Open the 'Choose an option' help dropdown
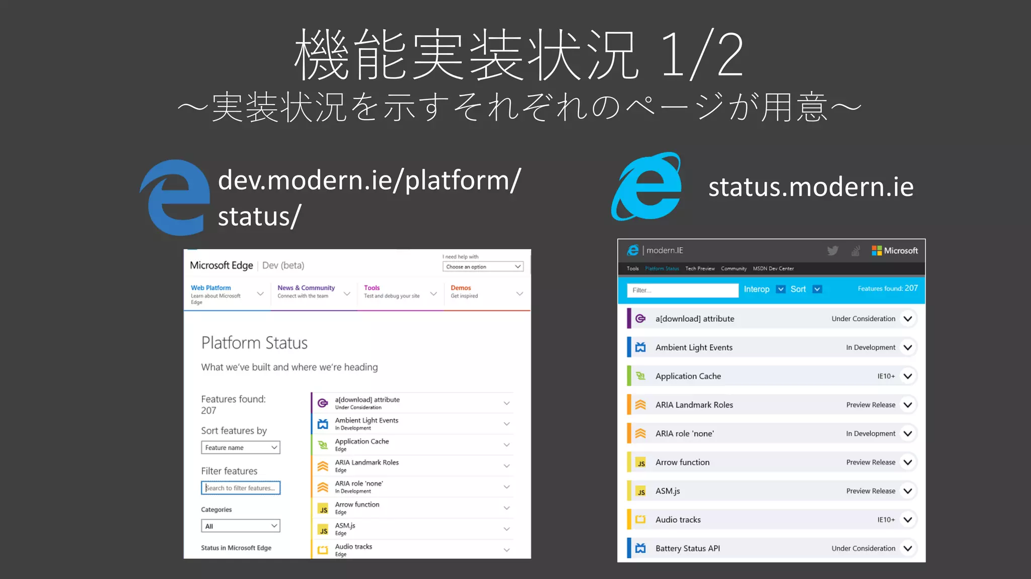This screenshot has height=579, width=1031. pos(483,267)
